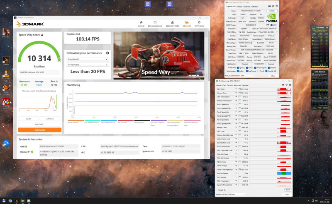
Task: Click the BIOS export share icon in GPU-Z
Action: 267,25
